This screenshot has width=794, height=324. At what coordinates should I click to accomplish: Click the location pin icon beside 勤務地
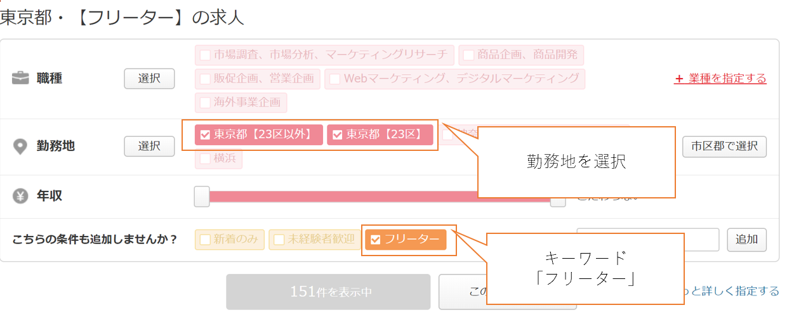click(x=21, y=146)
